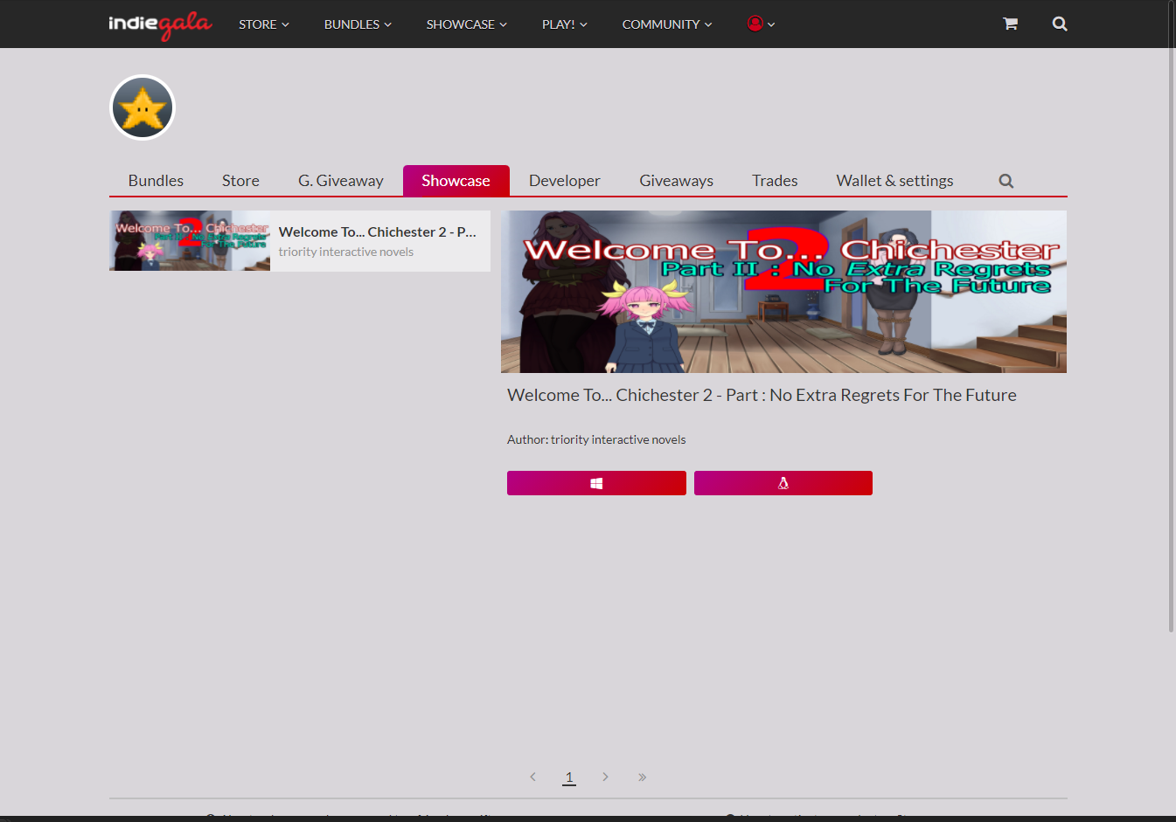This screenshot has width=1176, height=822.
Task: Click 'triority interactive novels' in list item
Action: (x=346, y=252)
